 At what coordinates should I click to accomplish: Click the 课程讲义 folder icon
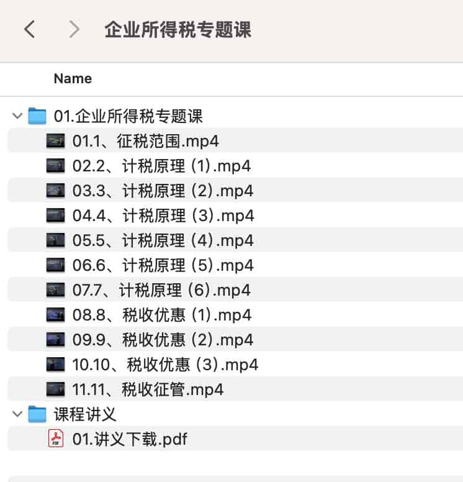coord(37,414)
